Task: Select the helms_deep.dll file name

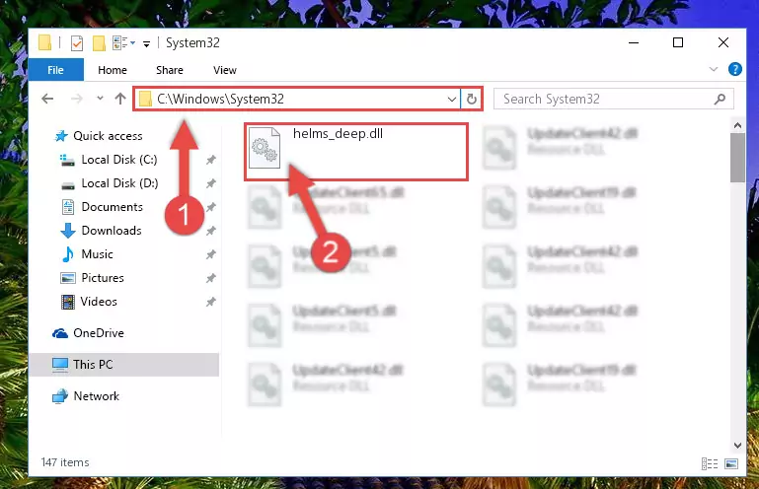Action: click(338, 134)
